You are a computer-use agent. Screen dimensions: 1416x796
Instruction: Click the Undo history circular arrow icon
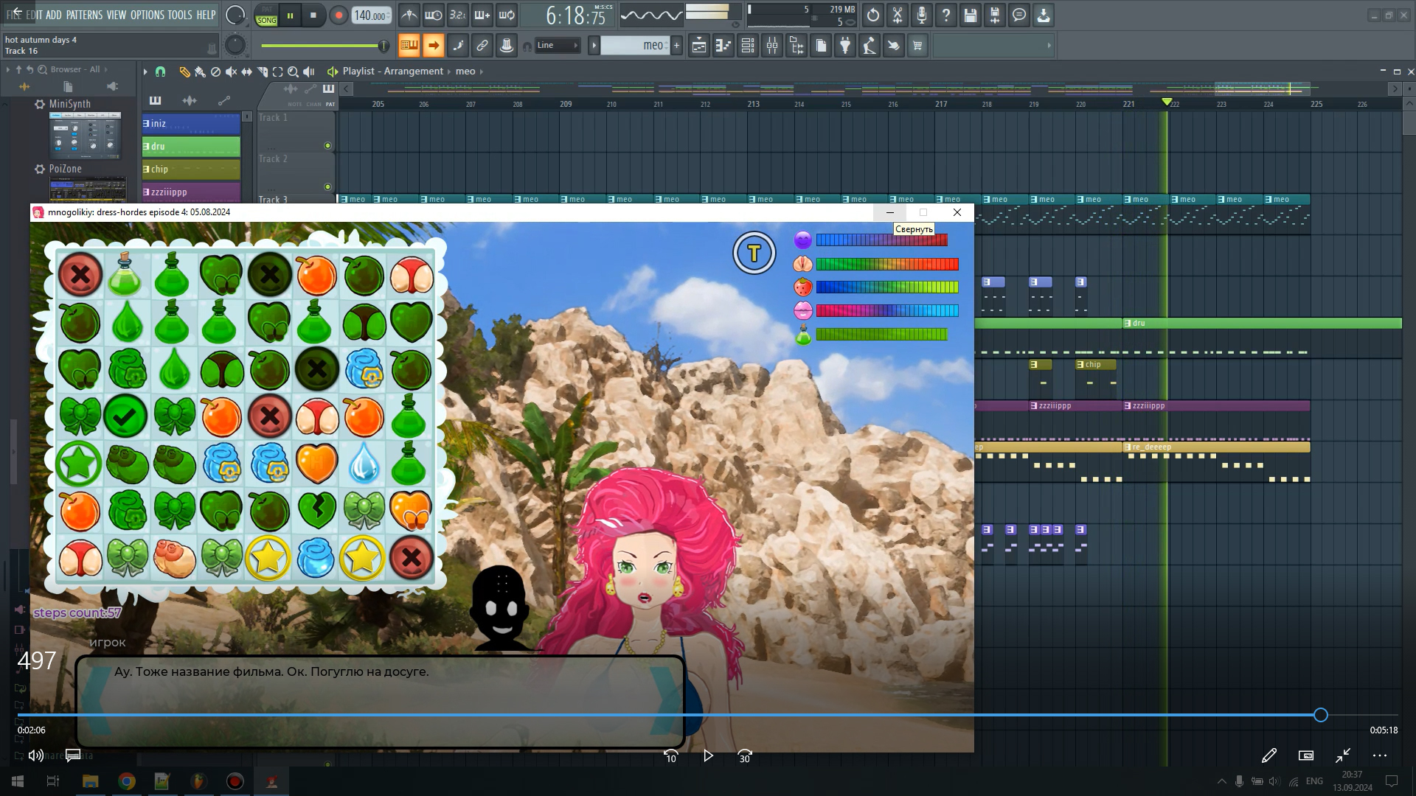873,15
